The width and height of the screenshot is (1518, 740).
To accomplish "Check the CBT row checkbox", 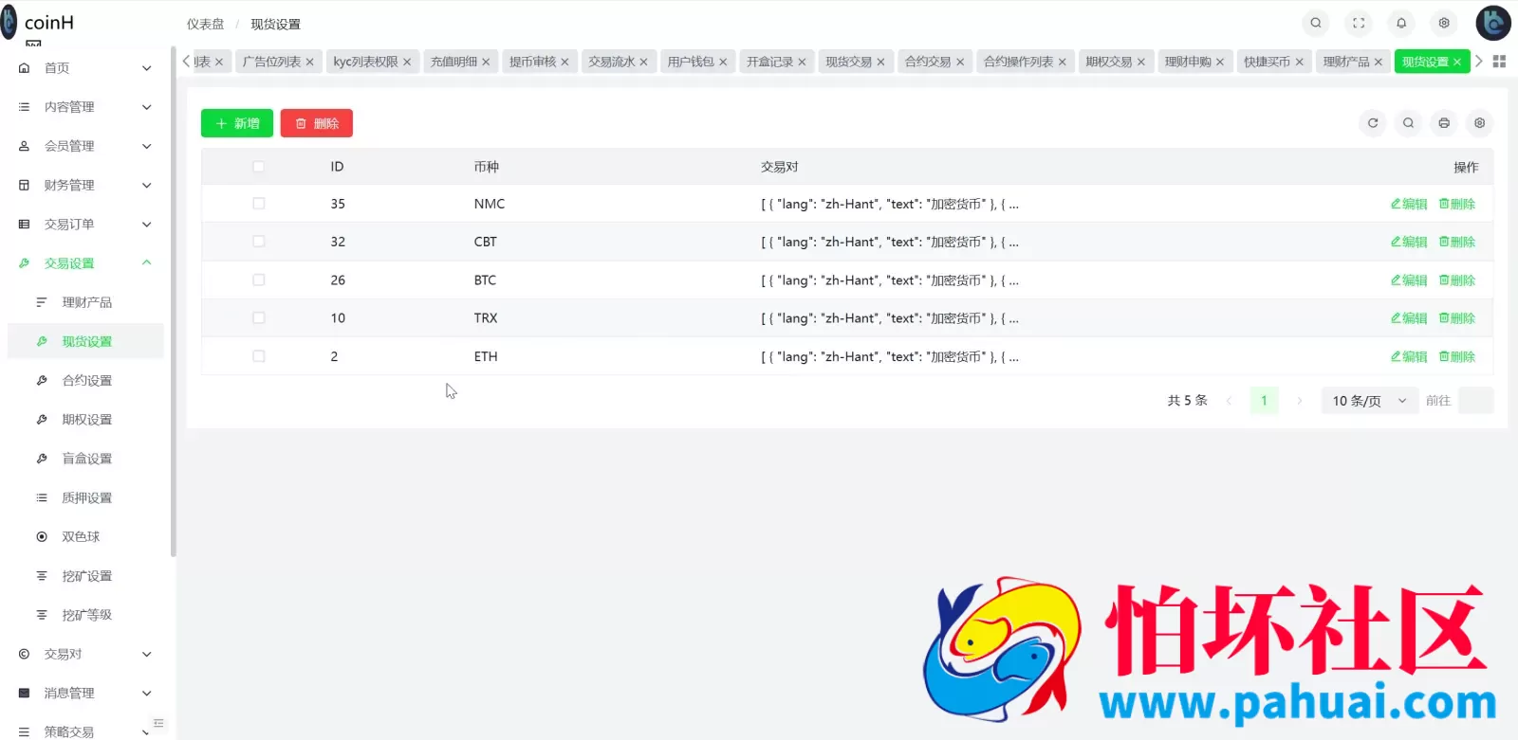I will 258,242.
